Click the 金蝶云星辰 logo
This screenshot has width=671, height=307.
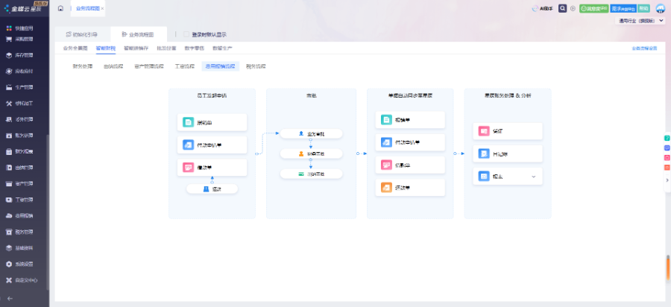click(24, 7)
